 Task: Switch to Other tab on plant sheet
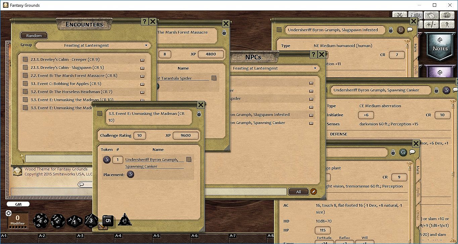pyautogui.click(x=418, y=215)
